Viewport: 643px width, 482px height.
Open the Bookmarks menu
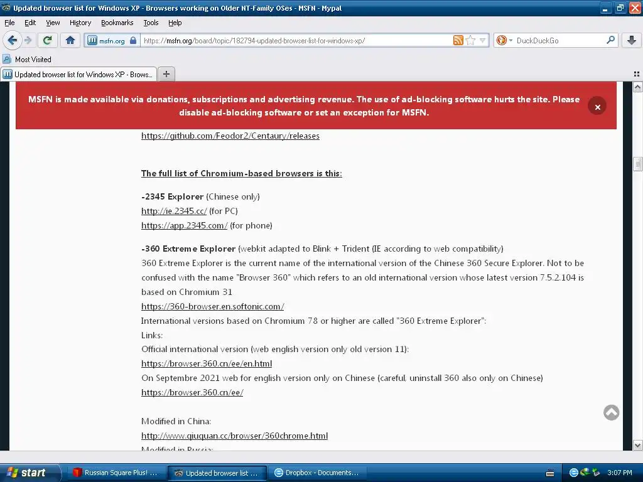(117, 23)
